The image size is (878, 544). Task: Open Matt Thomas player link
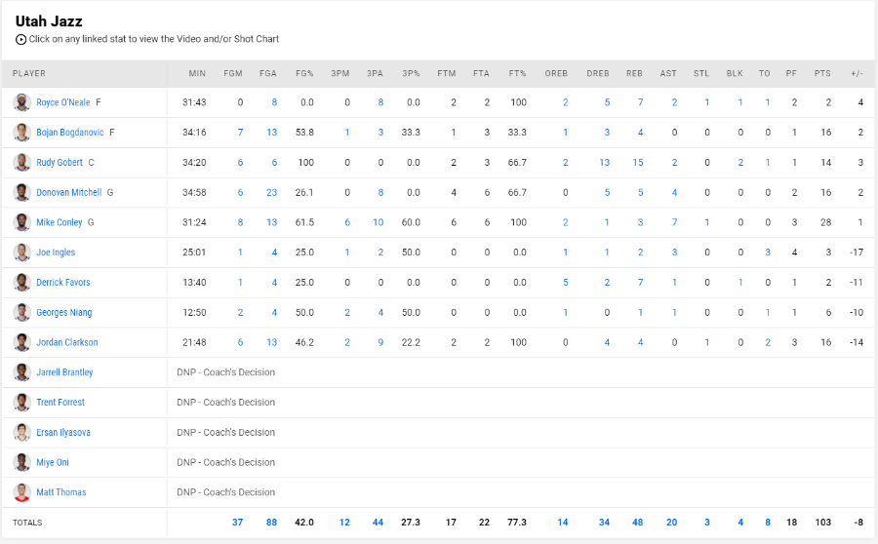(61, 492)
